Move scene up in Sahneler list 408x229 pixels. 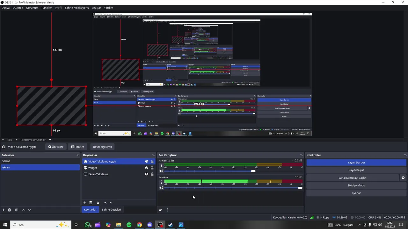(24, 210)
